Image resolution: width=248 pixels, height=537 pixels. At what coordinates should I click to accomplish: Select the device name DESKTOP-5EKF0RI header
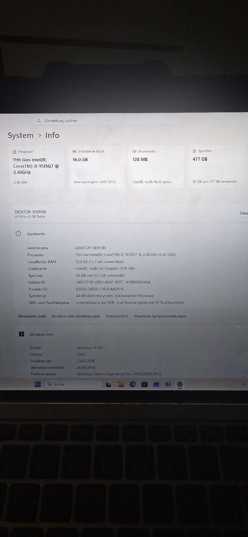coord(30,212)
